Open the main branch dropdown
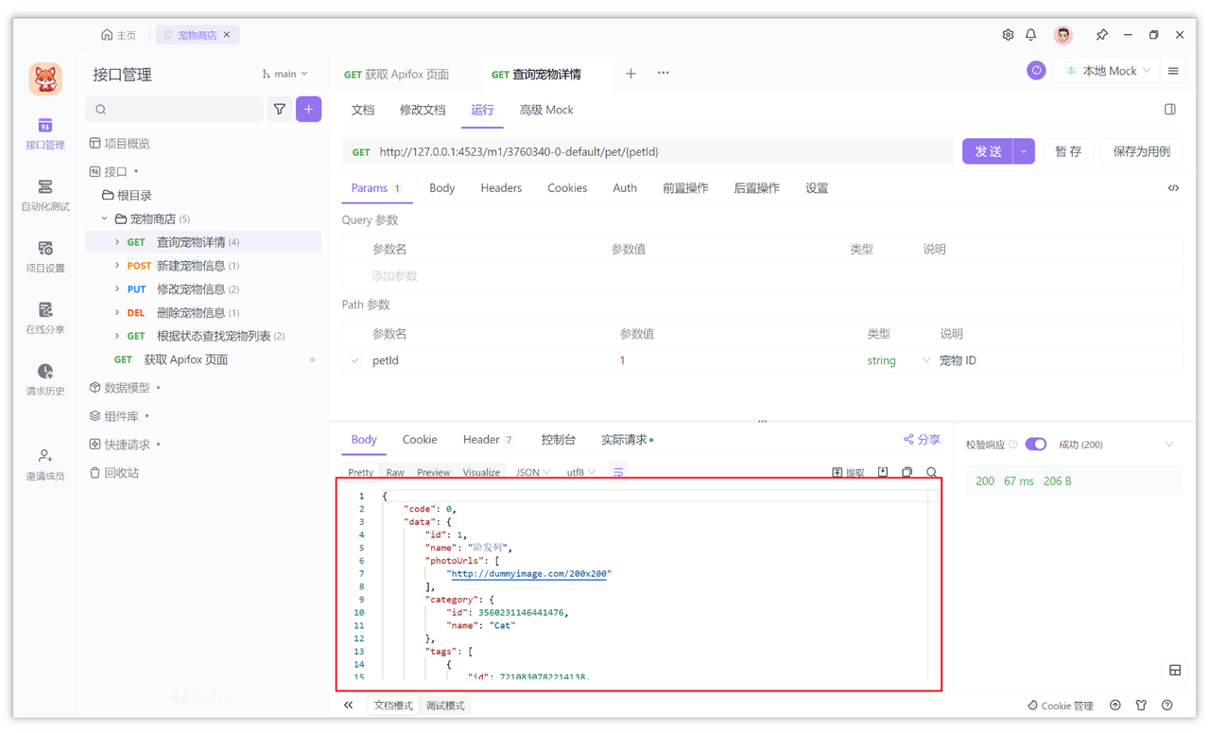 284,73
